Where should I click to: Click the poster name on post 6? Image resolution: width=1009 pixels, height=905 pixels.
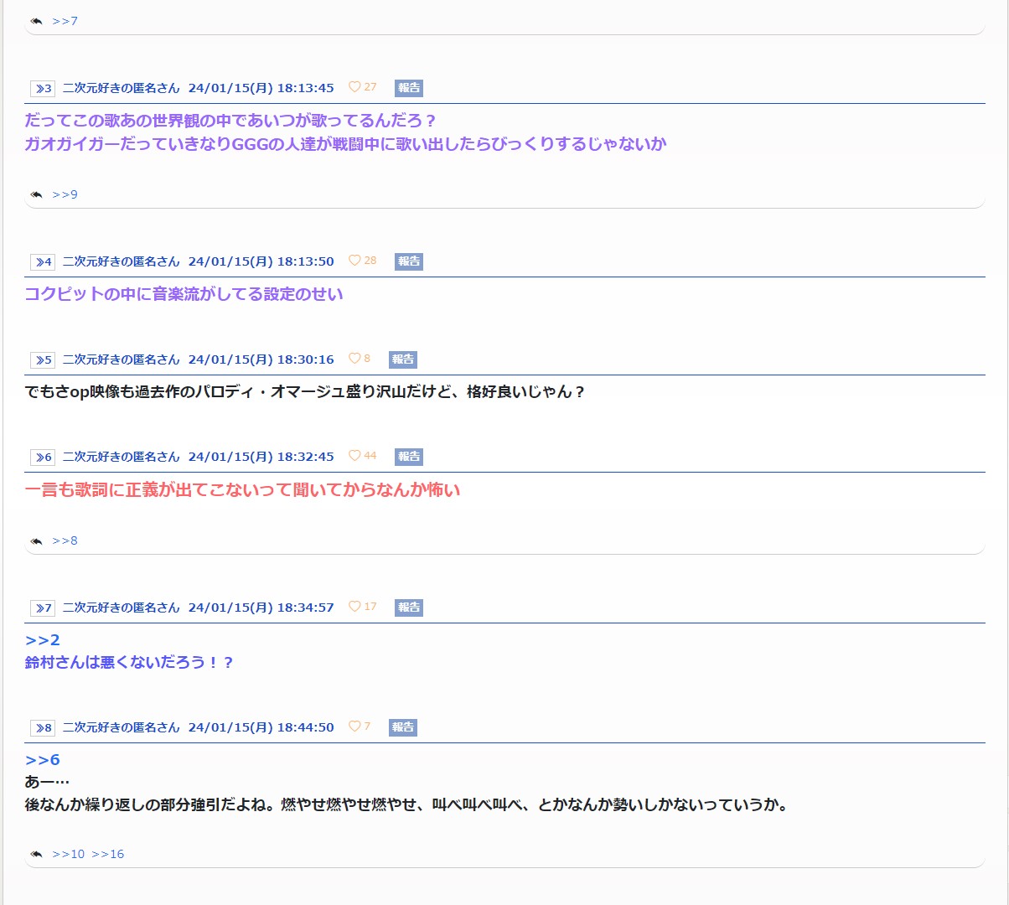click(122, 457)
